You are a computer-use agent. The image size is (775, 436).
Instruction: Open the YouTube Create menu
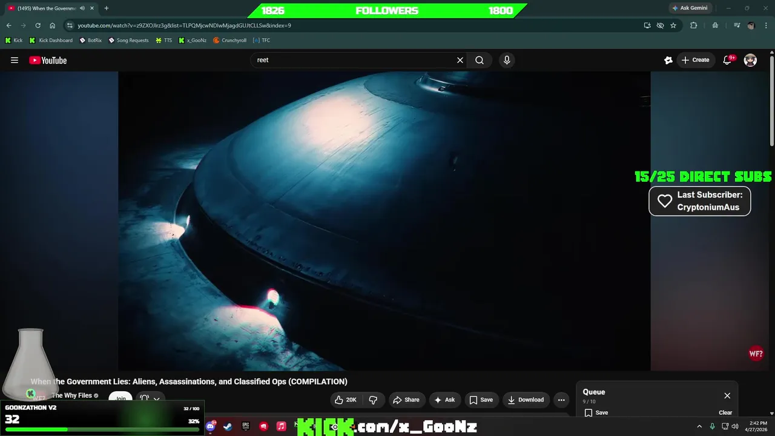[695, 60]
